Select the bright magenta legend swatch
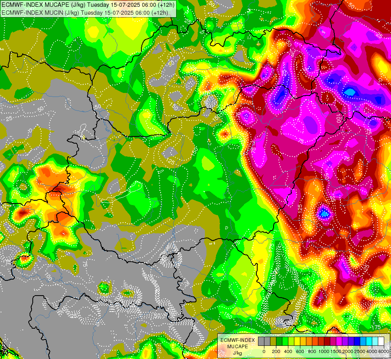This screenshot has width=391, height=359. pyautogui.click(x=339, y=341)
